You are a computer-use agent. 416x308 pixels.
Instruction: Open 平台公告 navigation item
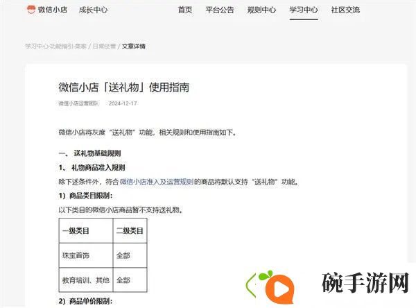220,10
